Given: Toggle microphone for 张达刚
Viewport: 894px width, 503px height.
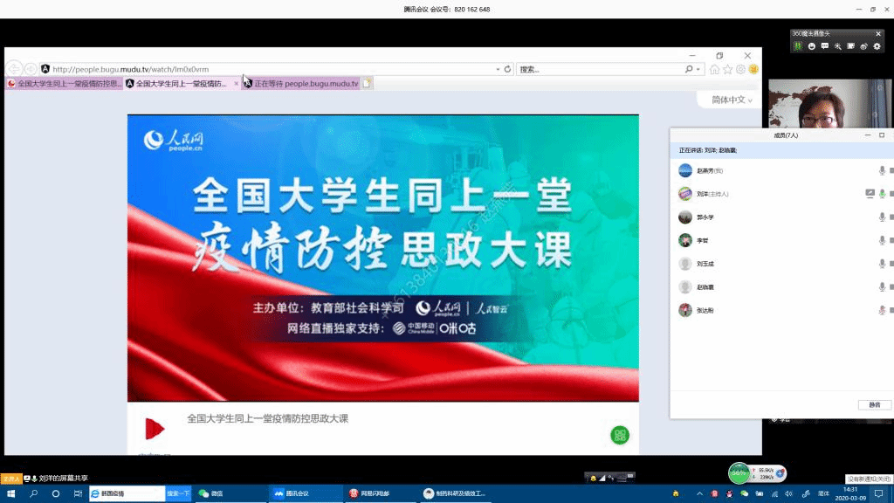Looking at the screenshot, I should pyautogui.click(x=882, y=310).
